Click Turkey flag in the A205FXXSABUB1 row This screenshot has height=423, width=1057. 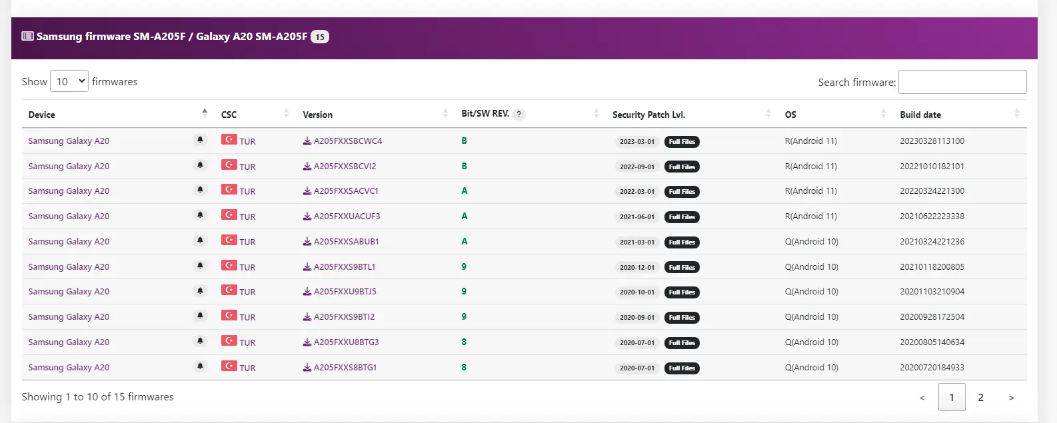coord(229,240)
